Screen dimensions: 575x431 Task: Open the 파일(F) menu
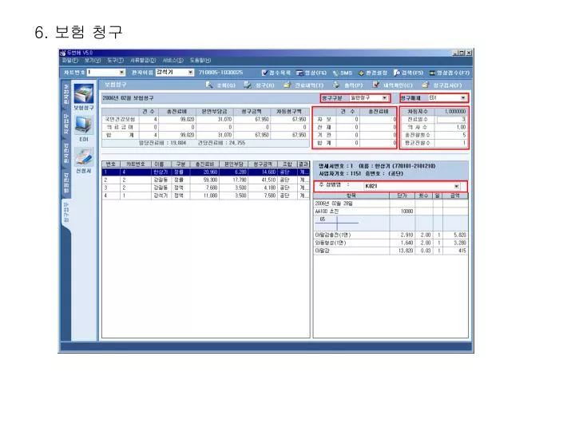(70, 61)
